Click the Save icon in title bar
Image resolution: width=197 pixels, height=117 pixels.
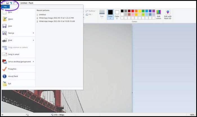(7, 3)
